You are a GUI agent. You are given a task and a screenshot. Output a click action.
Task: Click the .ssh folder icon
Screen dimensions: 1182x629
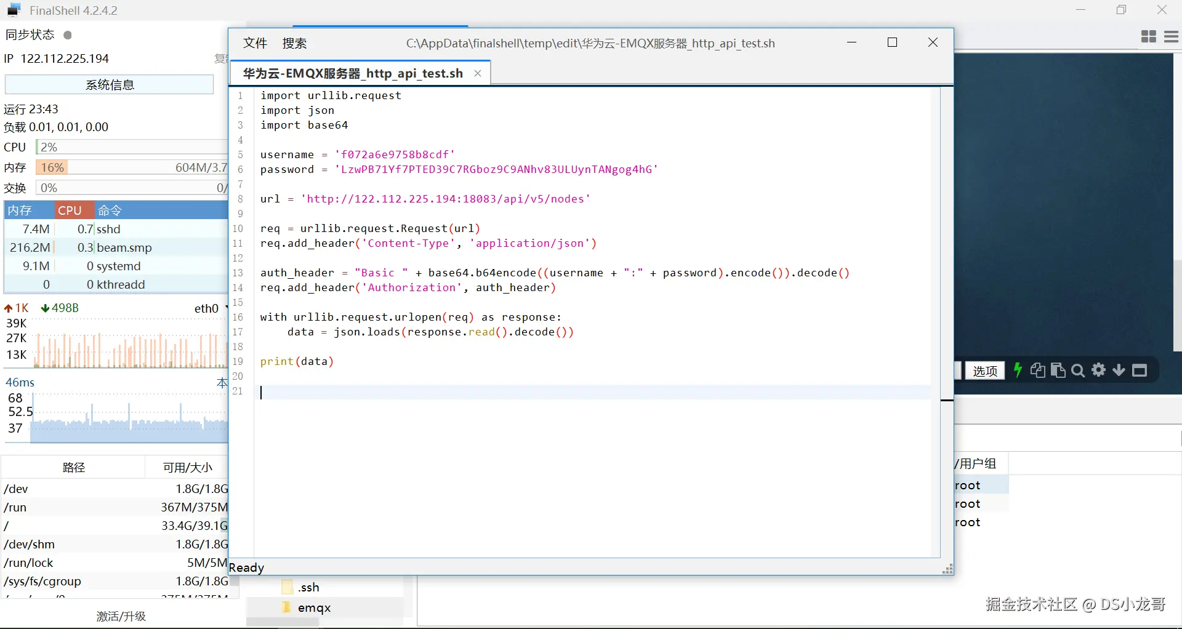pos(287,587)
